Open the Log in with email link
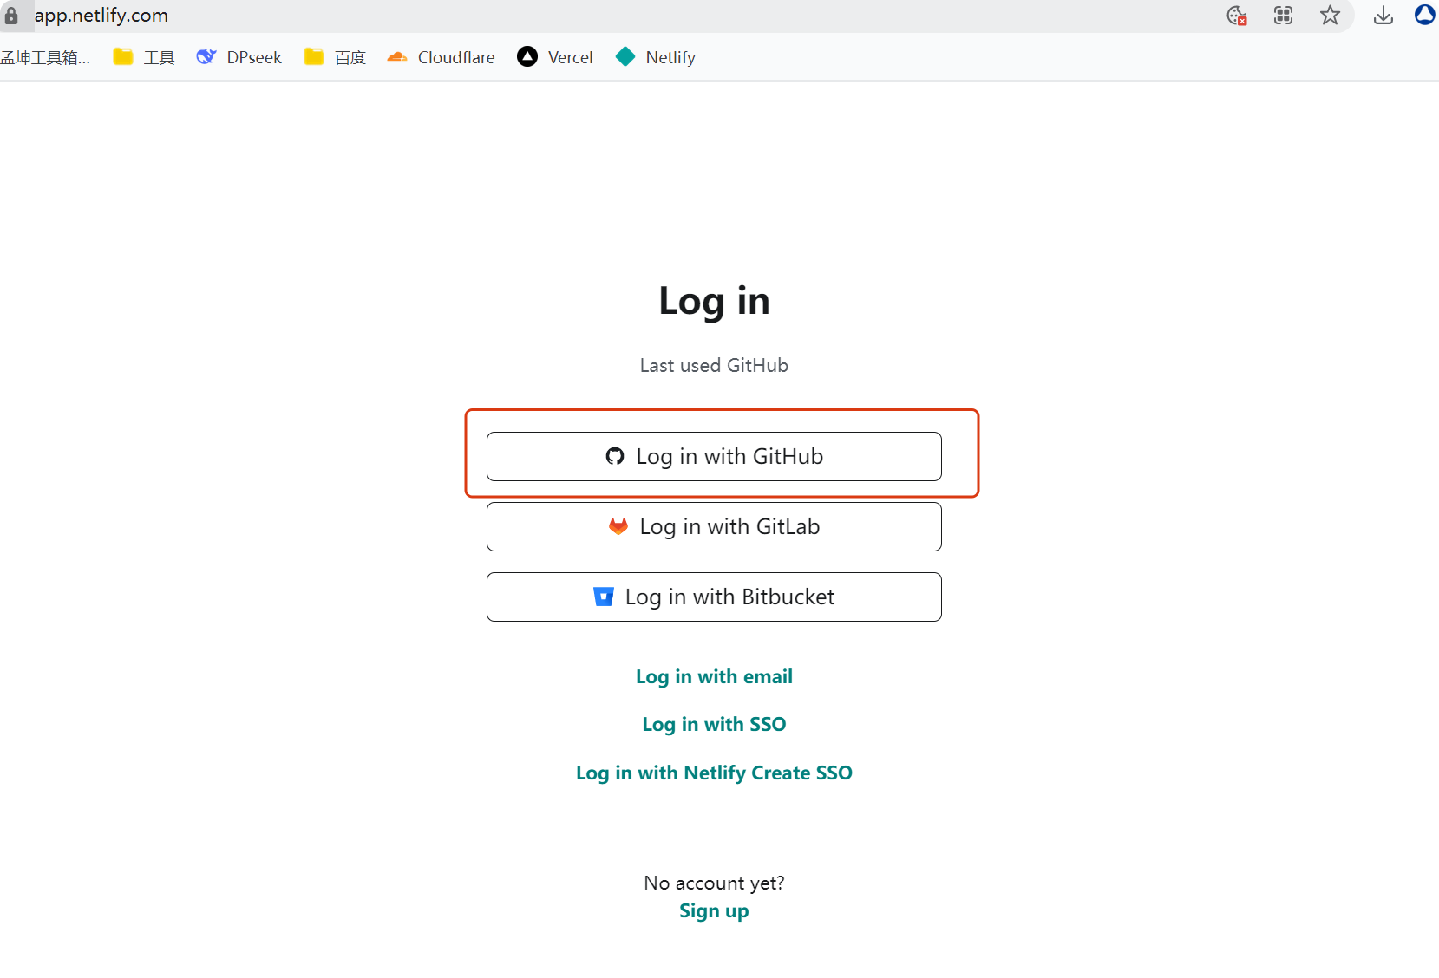This screenshot has width=1439, height=978. 714,676
